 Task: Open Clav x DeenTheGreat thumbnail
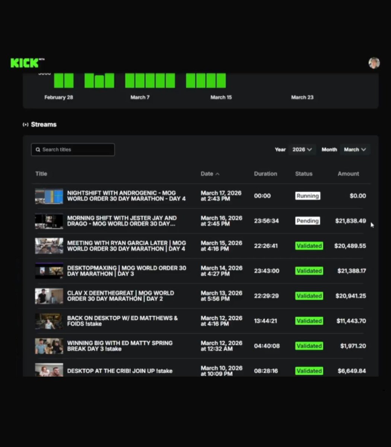point(49,296)
